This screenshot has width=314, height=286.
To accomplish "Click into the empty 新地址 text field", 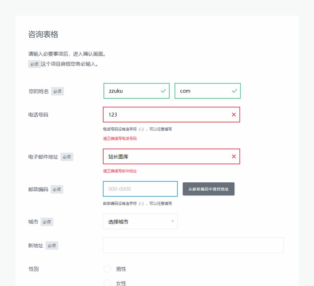I will point(193,245).
